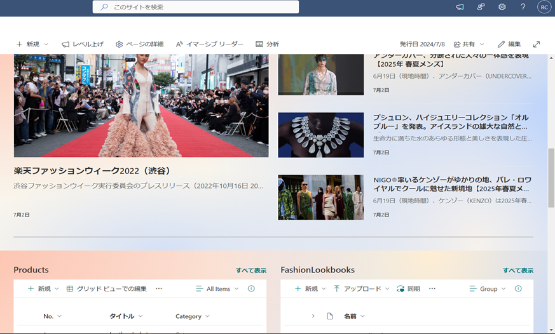Open the Products info pane icon
Image resolution: width=555 pixels, height=334 pixels.
251,288
